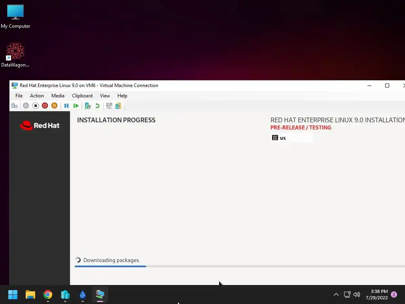Click the volume speaker tray icon
Viewport: 405px width, 304px height.
click(x=357, y=294)
